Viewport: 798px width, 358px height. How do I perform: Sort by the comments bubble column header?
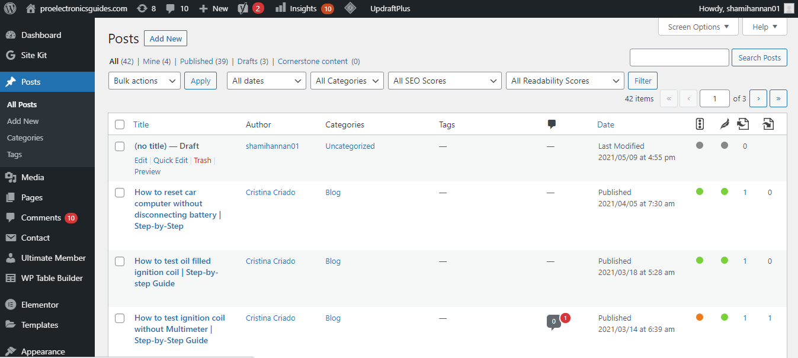pos(552,124)
